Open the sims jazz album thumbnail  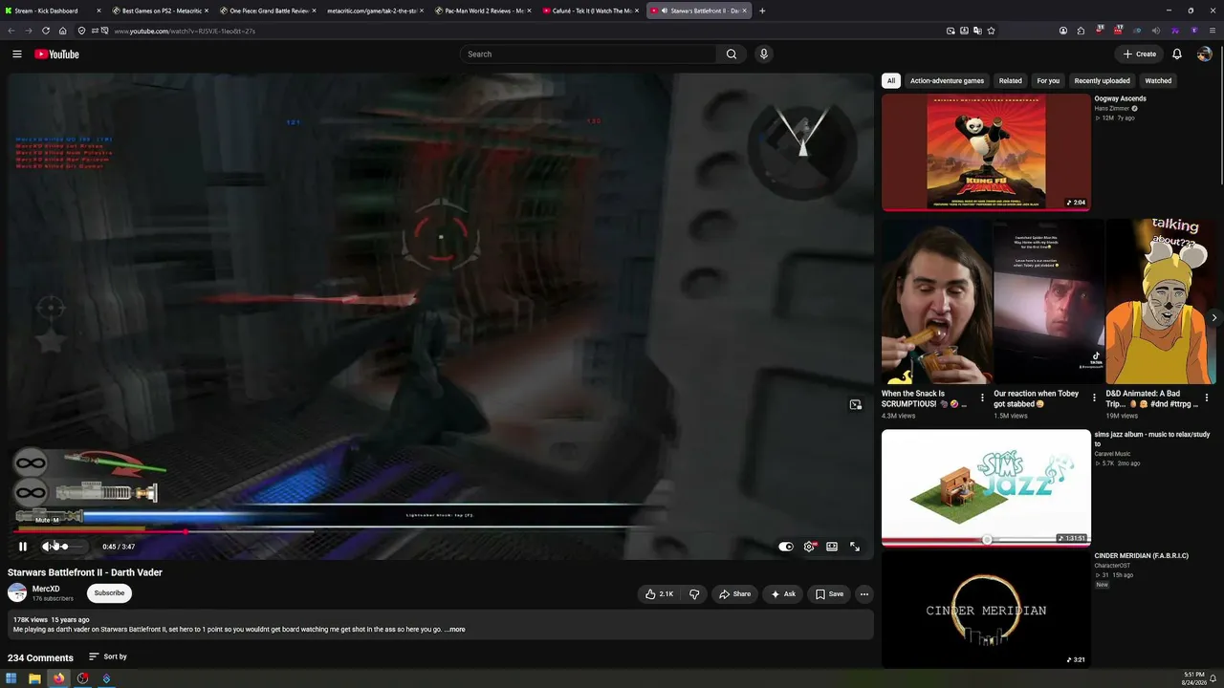(x=986, y=488)
